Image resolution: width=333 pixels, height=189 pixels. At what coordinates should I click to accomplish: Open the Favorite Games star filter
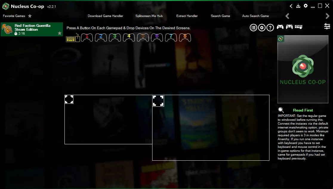(30, 16)
